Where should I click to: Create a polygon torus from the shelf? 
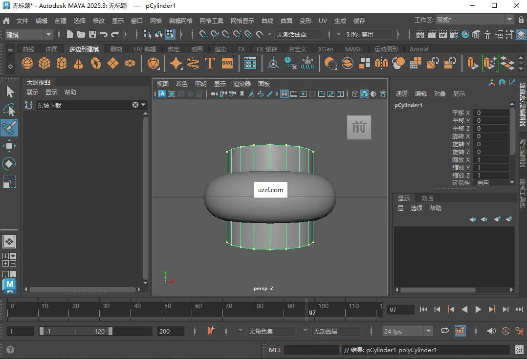(96, 63)
